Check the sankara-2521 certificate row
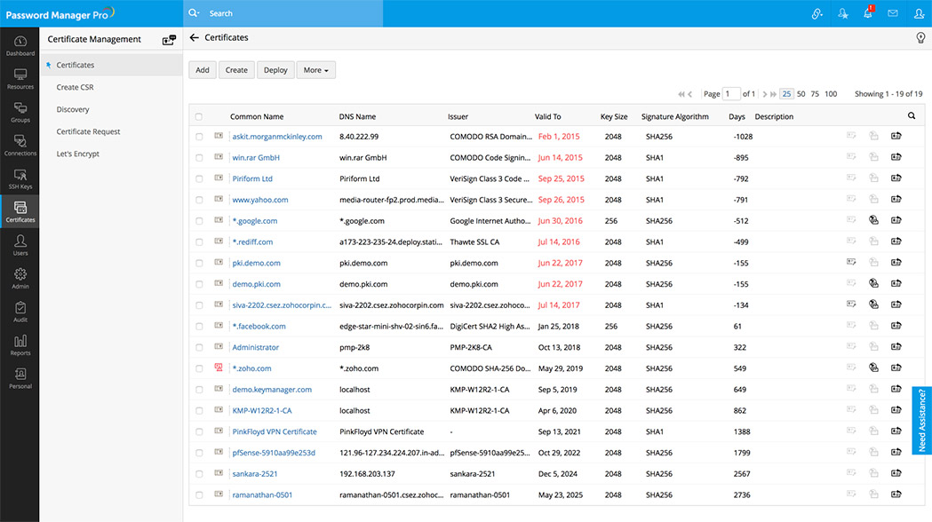This screenshot has width=932, height=522. (200, 473)
